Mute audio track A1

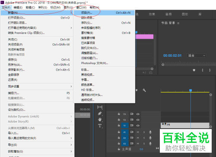pyautogui.click(x=138, y=132)
